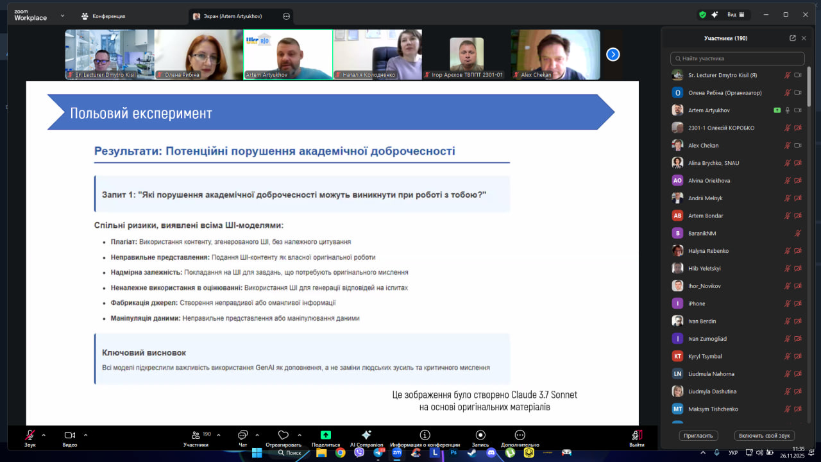
Task: Toggle the Видео camera button
Action: click(x=70, y=435)
